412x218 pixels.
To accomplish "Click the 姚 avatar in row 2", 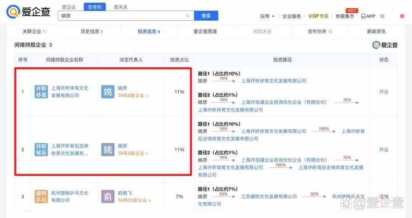I will click(108, 150).
